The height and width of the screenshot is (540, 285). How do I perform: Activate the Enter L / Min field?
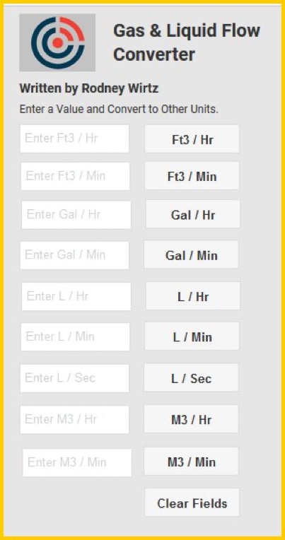click(75, 337)
